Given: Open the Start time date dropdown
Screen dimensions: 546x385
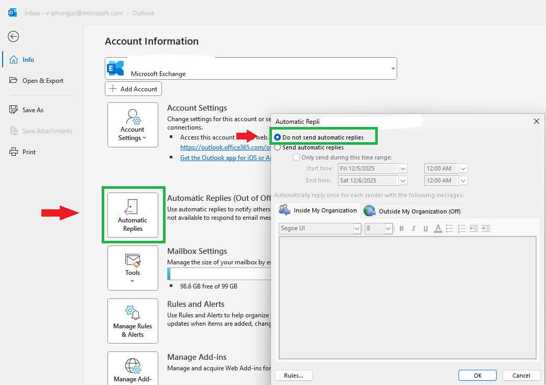Looking at the screenshot, I should (x=403, y=168).
